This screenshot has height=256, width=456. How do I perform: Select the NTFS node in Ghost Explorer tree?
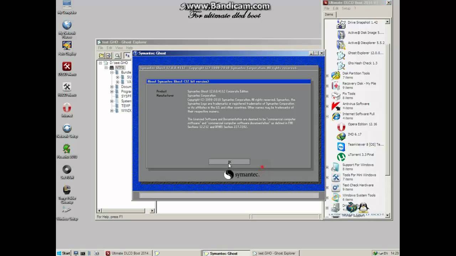pyautogui.click(x=120, y=68)
